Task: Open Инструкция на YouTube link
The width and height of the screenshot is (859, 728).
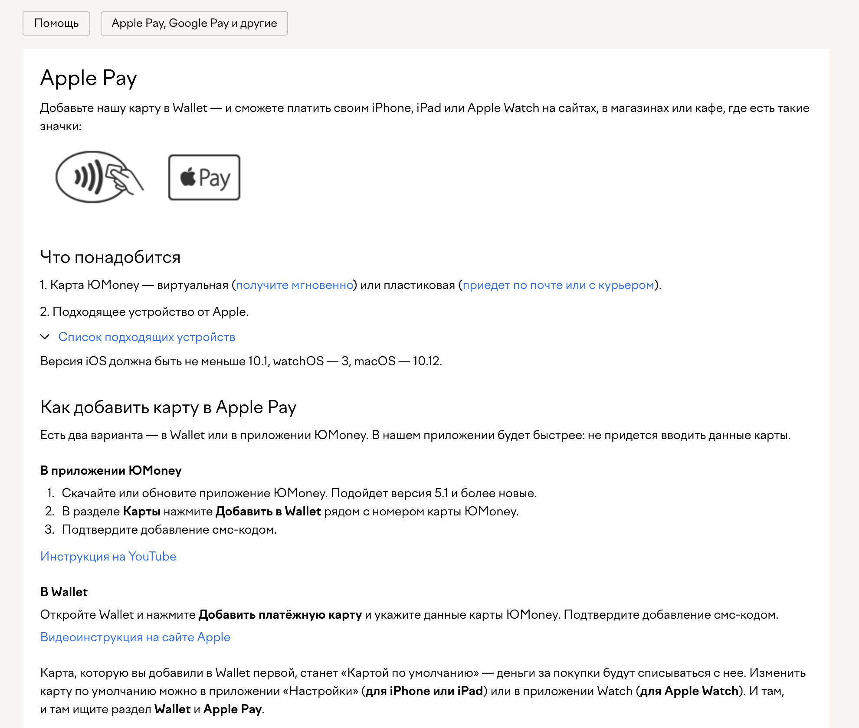Action: click(x=108, y=557)
